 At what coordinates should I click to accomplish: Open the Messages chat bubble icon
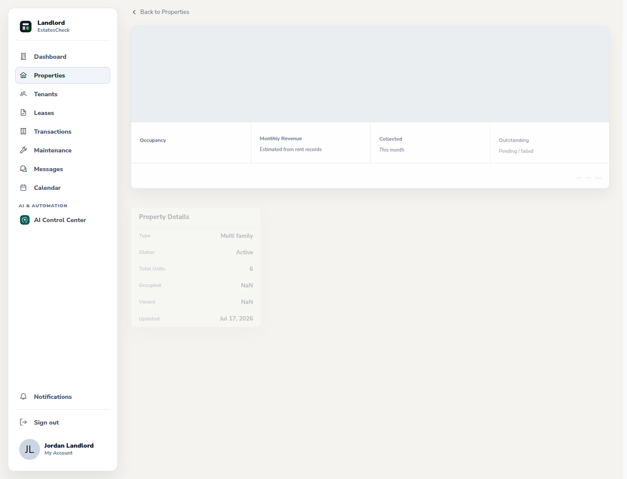(x=24, y=169)
